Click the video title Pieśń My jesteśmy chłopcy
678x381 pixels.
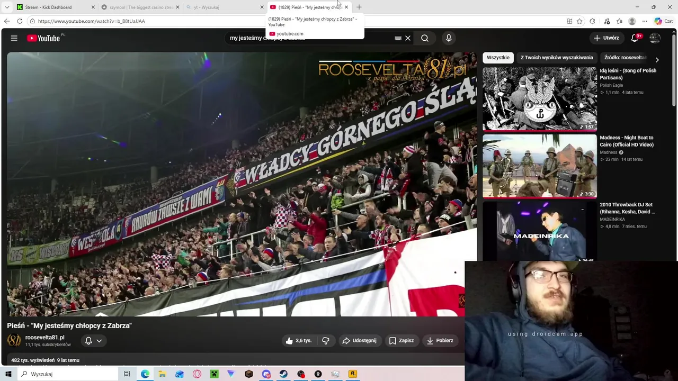click(x=69, y=325)
